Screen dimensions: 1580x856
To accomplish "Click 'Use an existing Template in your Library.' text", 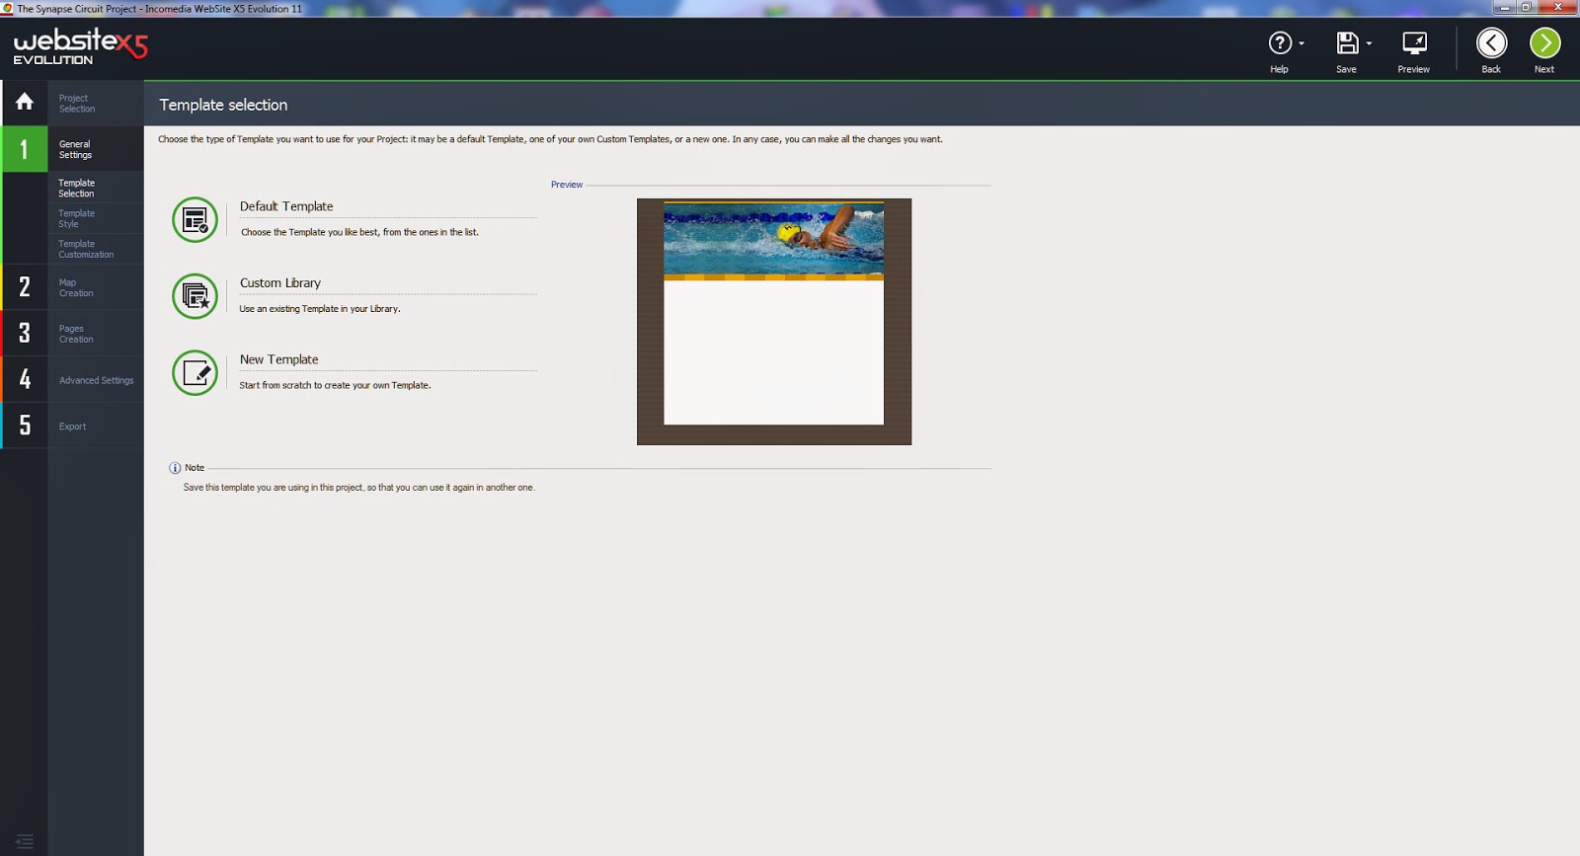I will pyautogui.click(x=320, y=309).
